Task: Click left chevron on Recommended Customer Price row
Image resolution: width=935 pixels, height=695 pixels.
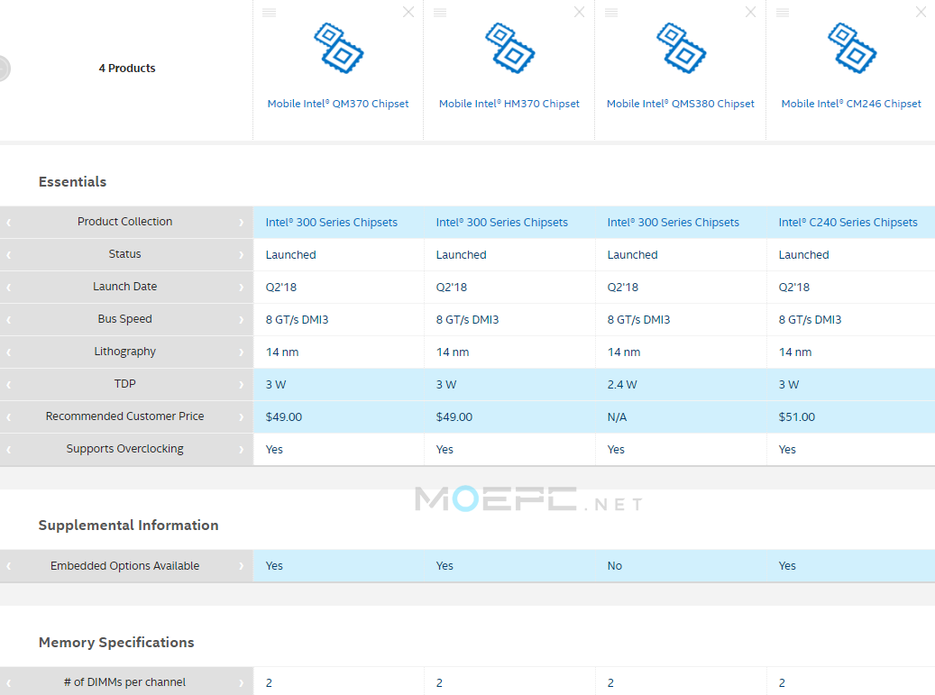Action: [x=9, y=417]
